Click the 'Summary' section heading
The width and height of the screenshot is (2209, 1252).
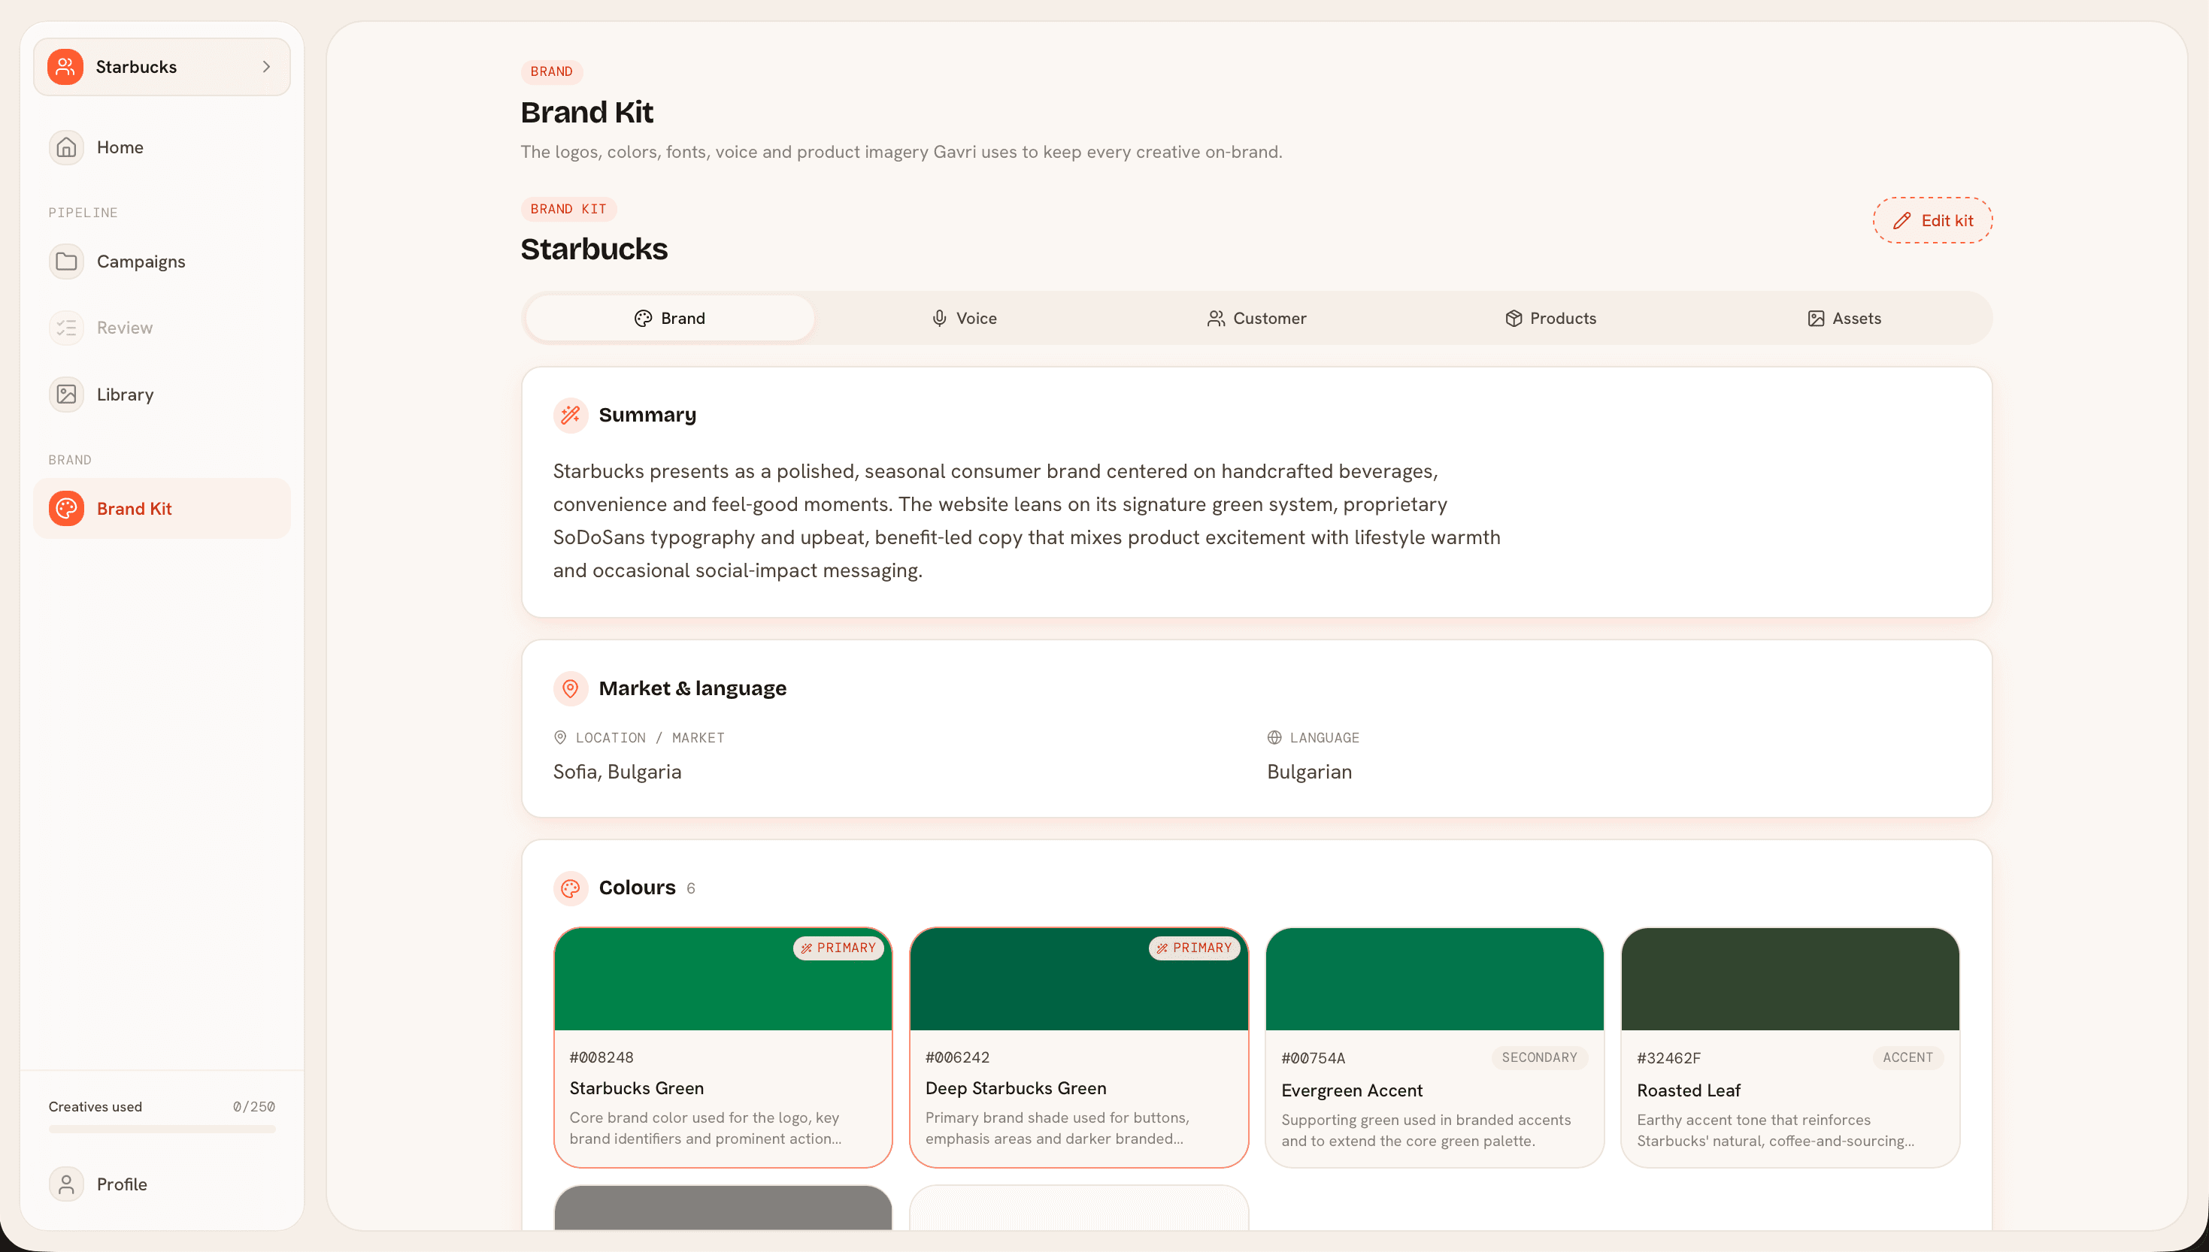pyautogui.click(x=647, y=416)
